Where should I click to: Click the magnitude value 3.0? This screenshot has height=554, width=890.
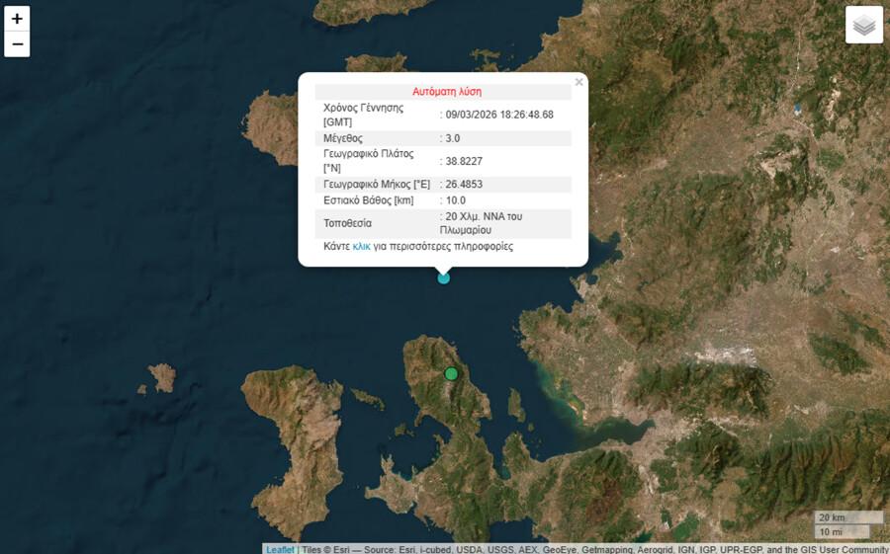coord(453,138)
